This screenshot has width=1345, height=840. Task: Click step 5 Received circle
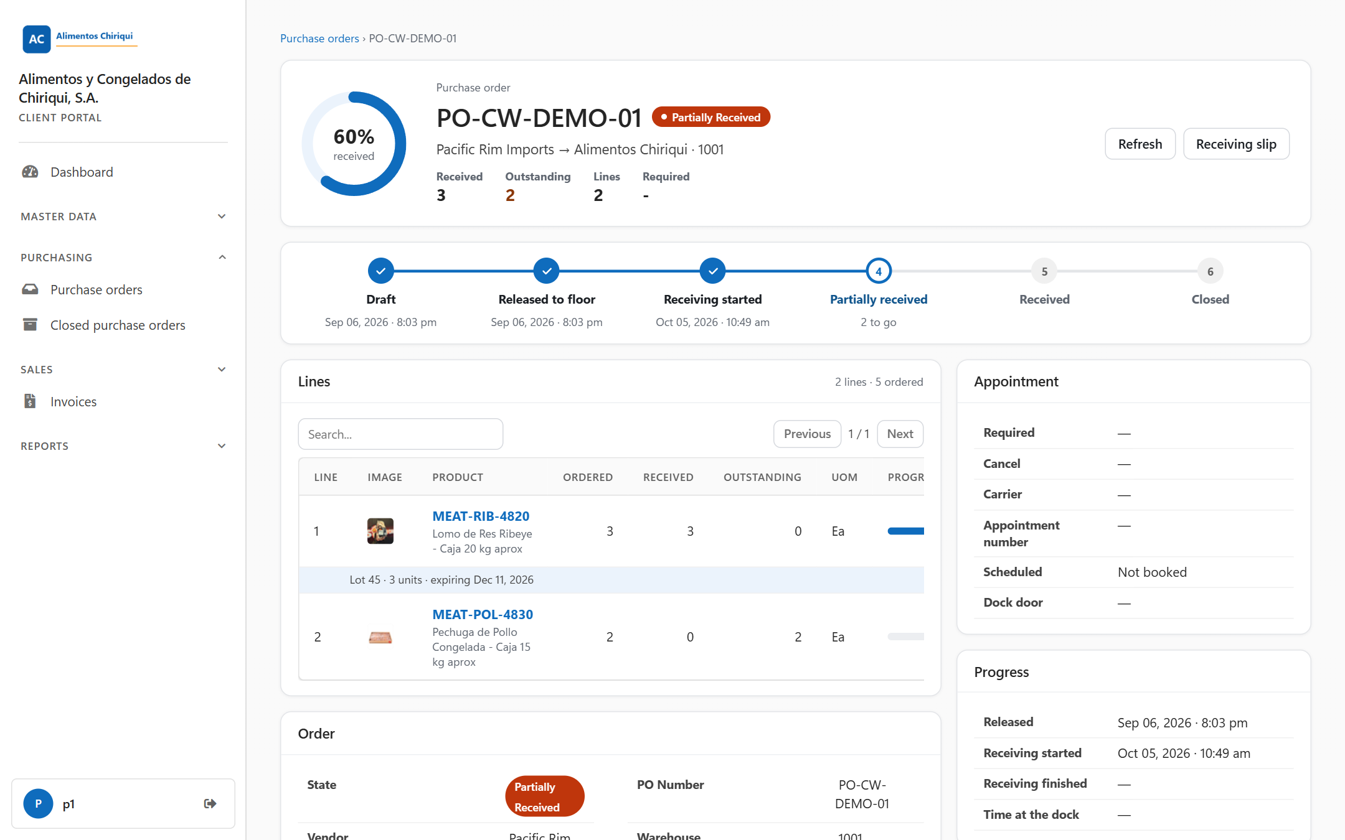click(x=1044, y=271)
